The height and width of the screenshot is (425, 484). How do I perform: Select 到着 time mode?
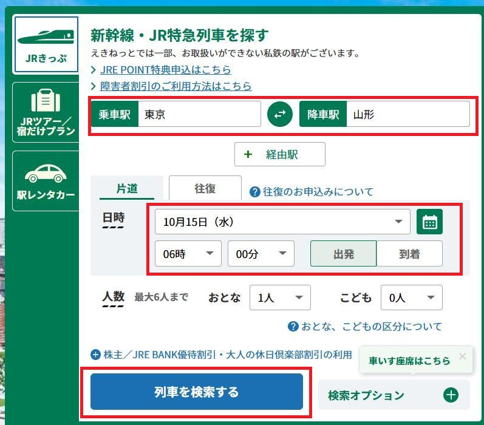coord(409,254)
